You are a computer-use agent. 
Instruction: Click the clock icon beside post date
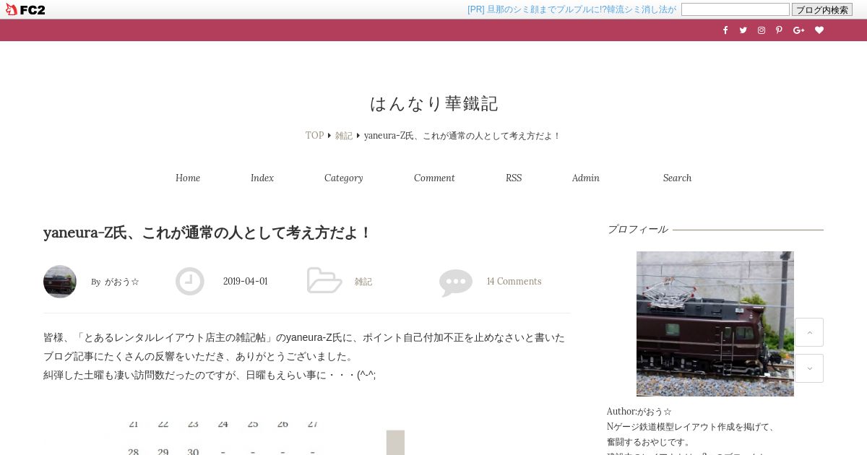tap(190, 282)
